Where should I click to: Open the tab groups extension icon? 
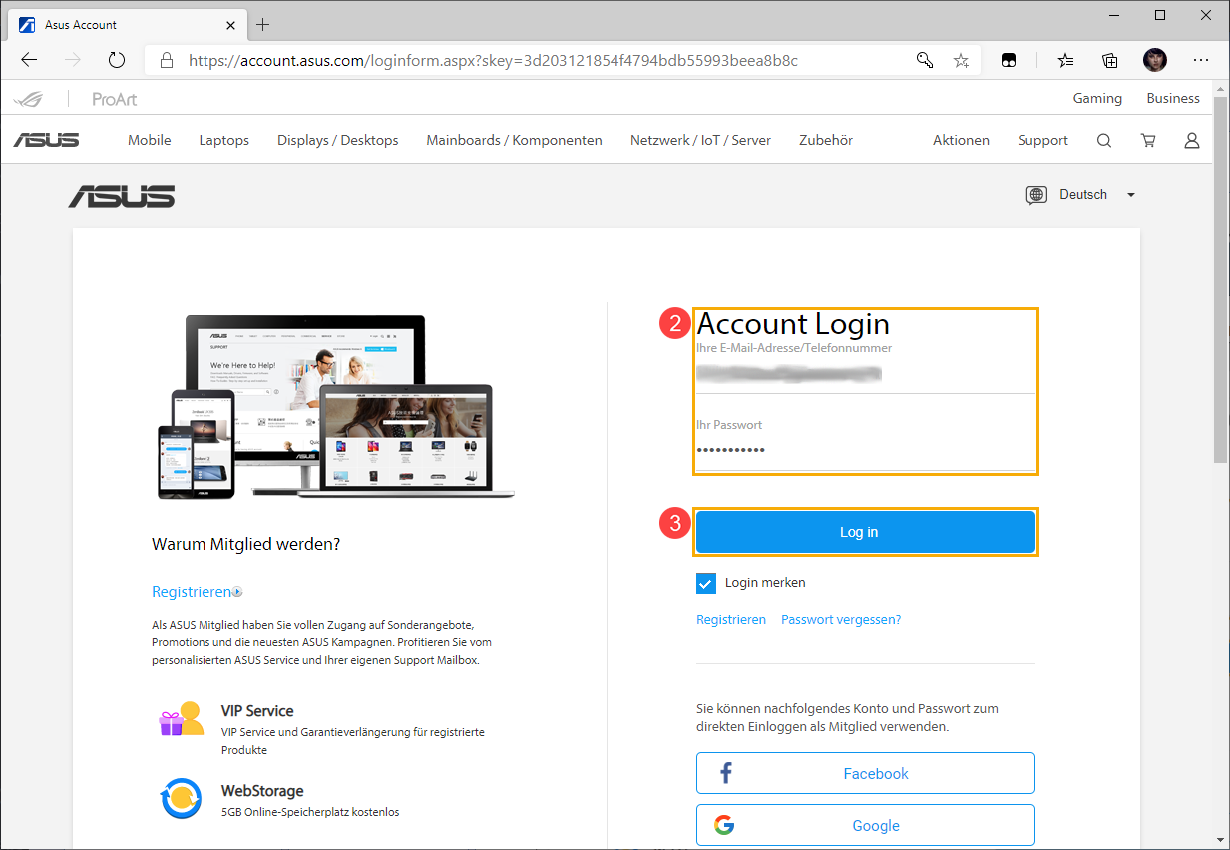1009,60
